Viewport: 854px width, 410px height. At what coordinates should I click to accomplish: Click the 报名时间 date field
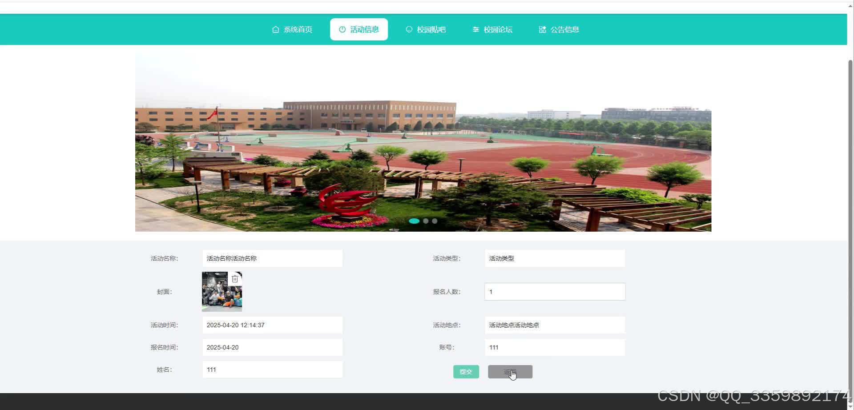click(x=272, y=347)
